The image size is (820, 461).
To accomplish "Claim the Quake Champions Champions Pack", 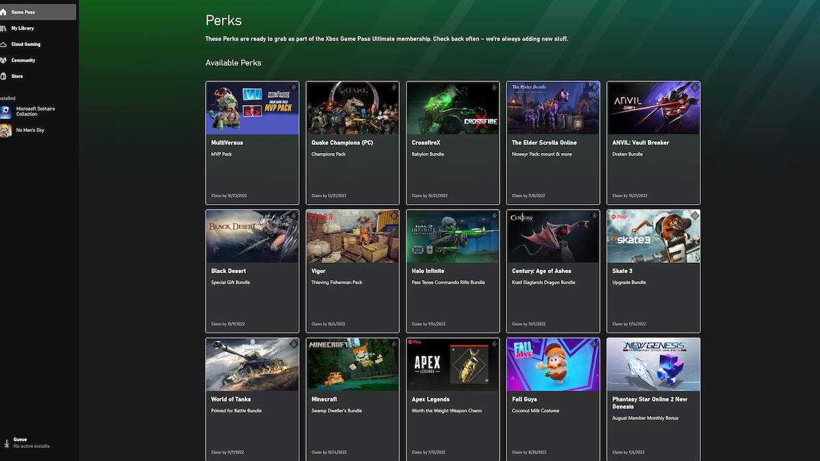I will click(353, 143).
